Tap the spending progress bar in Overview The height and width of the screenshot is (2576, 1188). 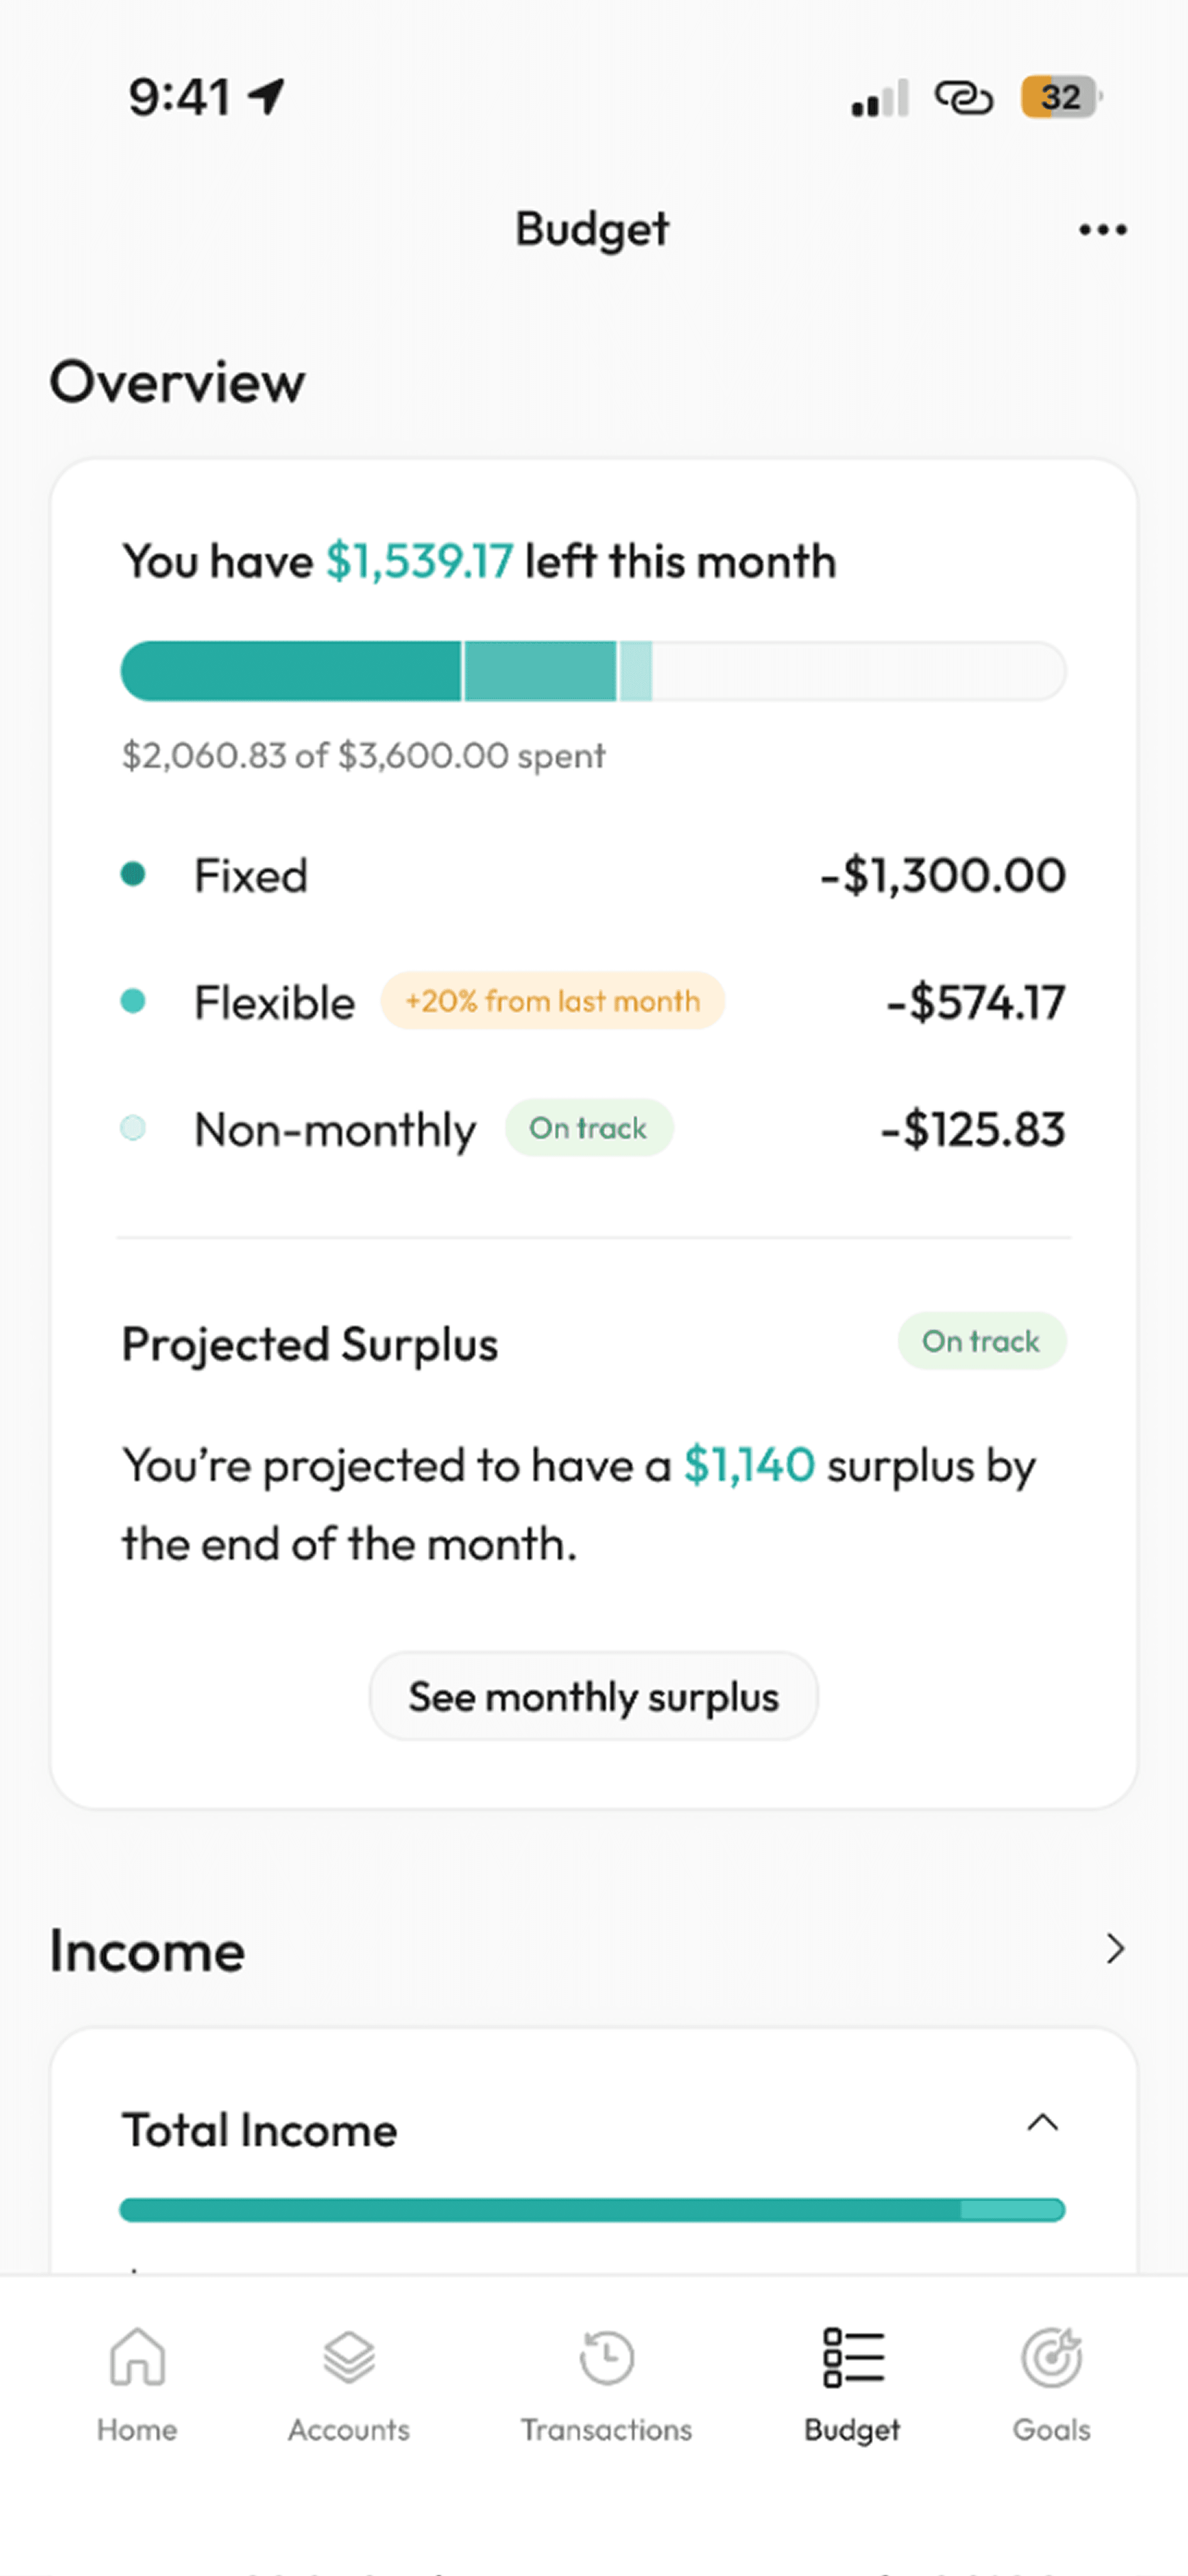click(593, 671)
